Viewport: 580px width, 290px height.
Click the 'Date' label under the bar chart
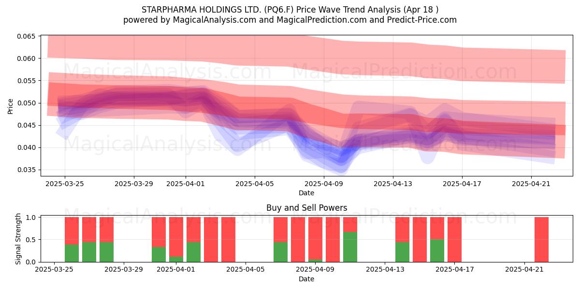(x=306, y=279)
